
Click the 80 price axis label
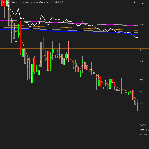click(142, 61)
